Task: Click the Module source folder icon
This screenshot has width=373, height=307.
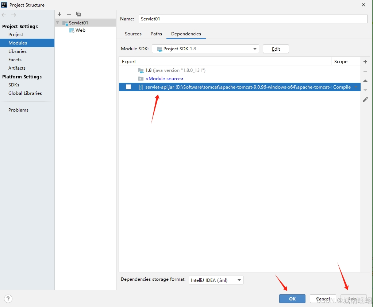Action: [141, 79]
